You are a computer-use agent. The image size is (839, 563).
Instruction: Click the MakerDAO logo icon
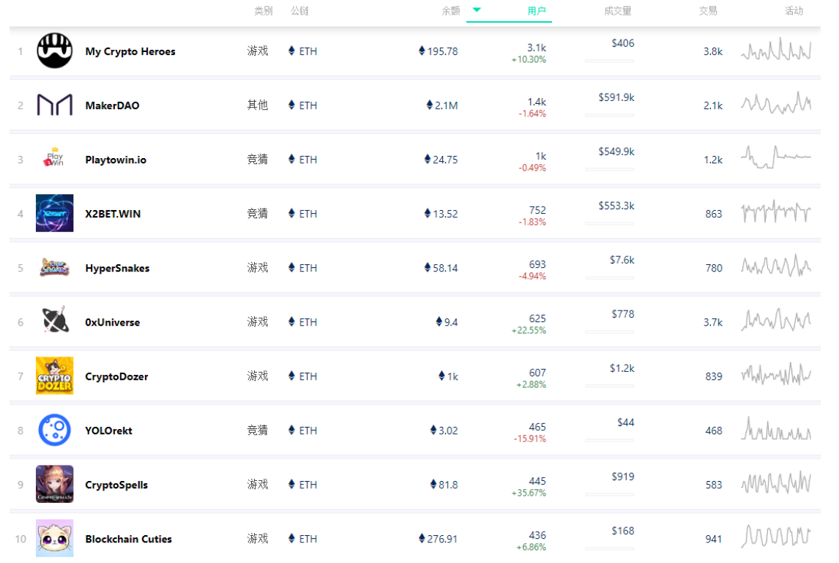coord(55,105)
